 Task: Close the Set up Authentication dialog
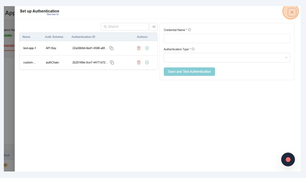[x=292, y=12]
